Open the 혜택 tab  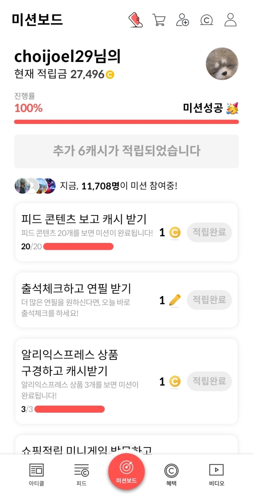(171, 474)
